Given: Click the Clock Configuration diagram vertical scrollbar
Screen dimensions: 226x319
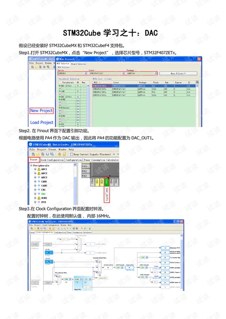Looking at the screenshot, I should [x=181, y=262].
